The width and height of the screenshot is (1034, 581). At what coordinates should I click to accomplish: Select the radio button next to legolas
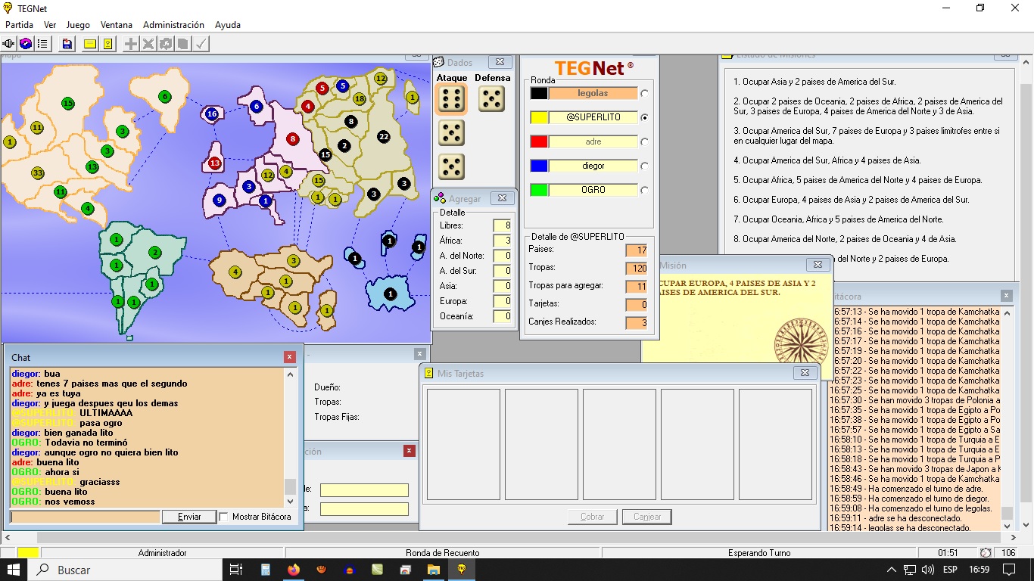[x=644, y=94]
